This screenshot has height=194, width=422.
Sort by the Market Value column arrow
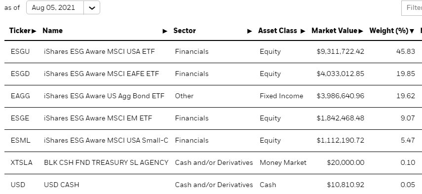(x=361, y=31)
